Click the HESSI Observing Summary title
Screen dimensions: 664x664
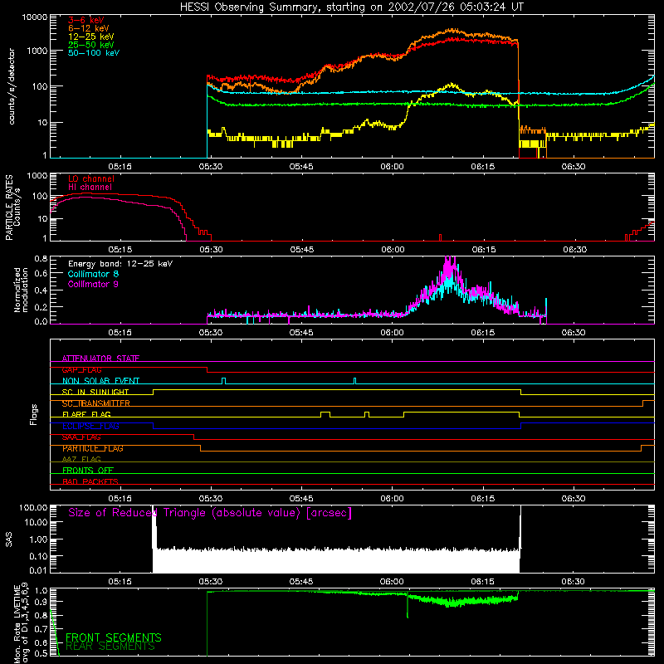tap(352, 7)
